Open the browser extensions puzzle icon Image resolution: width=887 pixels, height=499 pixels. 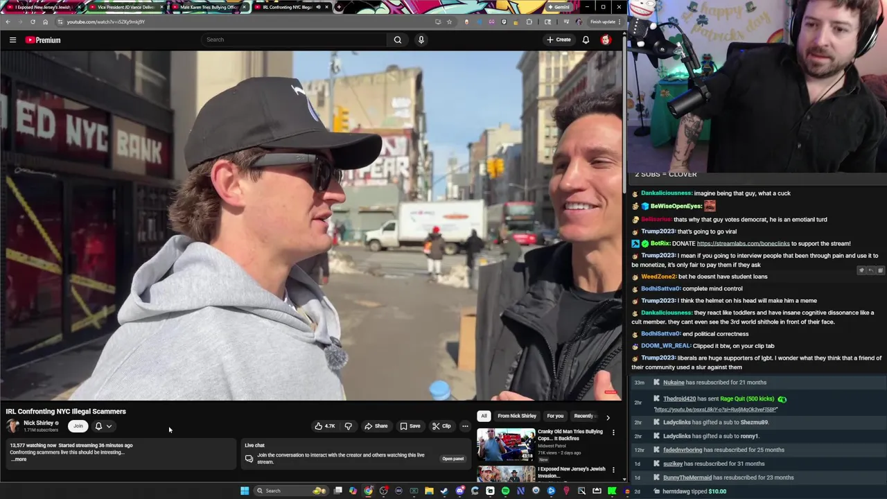[529, 21]
